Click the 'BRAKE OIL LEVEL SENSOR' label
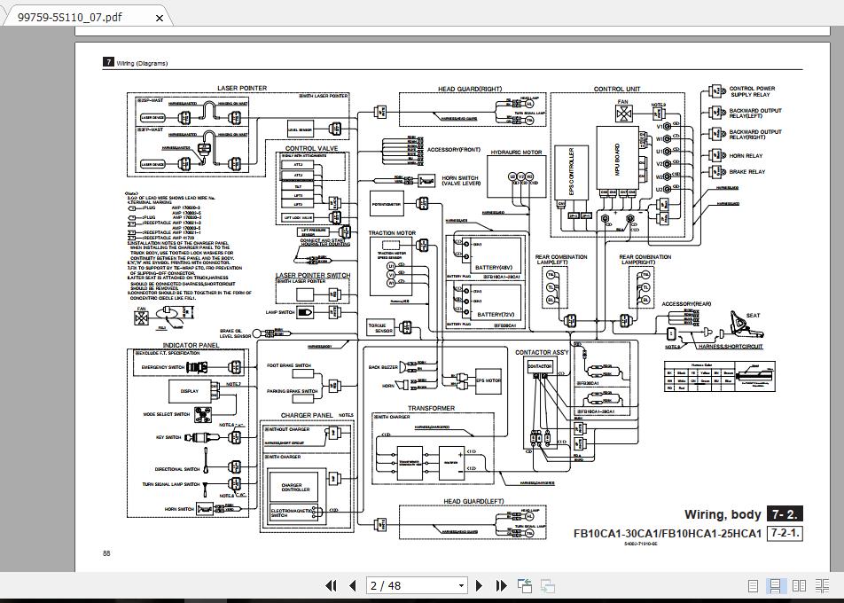The width and height of the screenshot is (844, 603). 235,333
